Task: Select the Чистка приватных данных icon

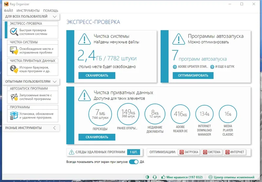Action: pos(14,69)
